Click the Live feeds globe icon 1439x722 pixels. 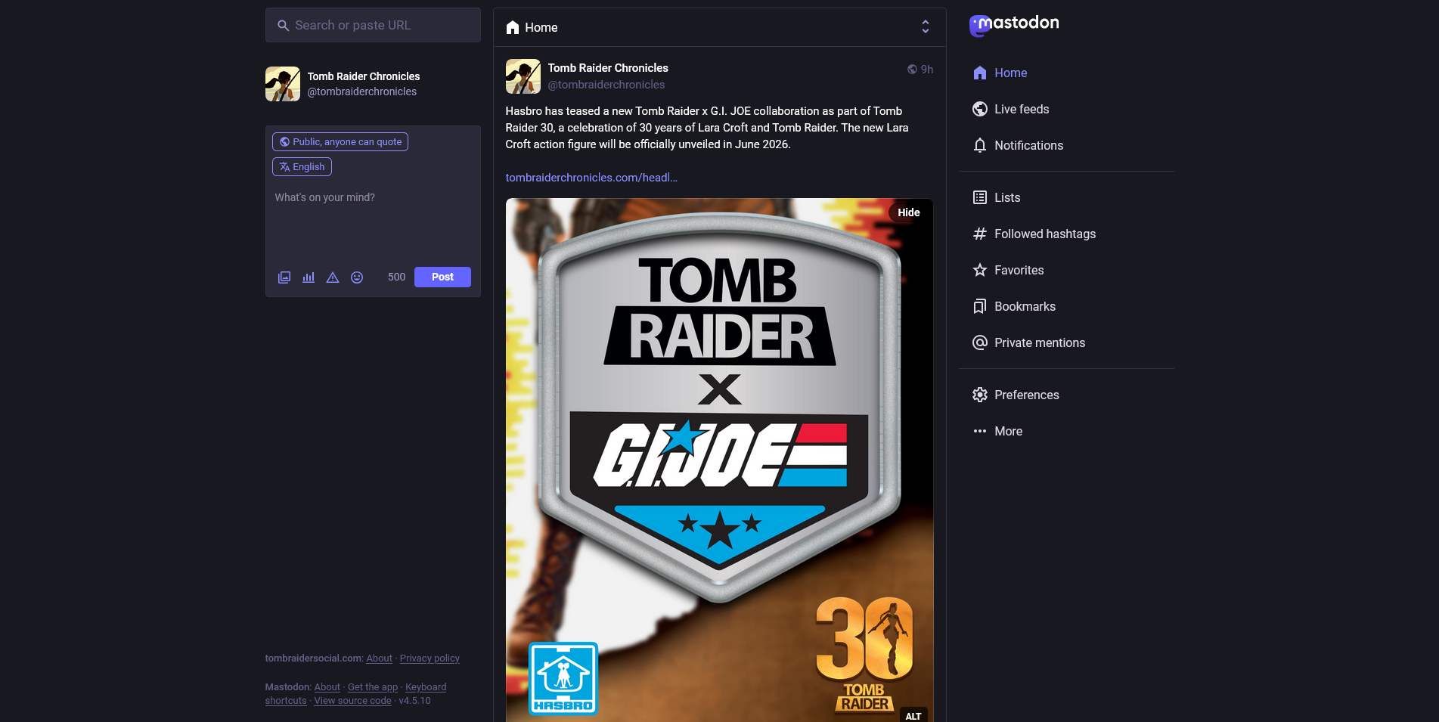980,109
